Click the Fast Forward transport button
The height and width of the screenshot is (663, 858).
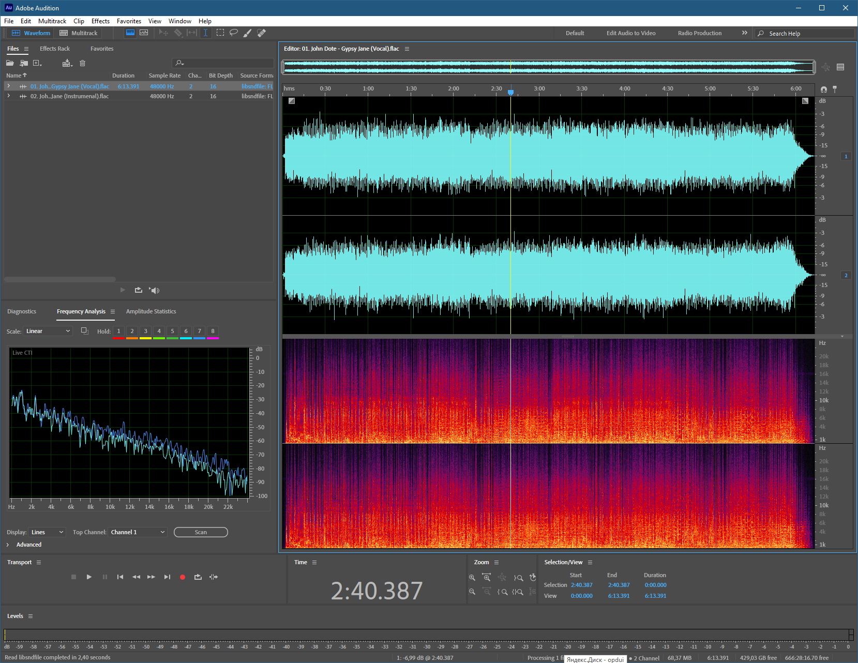(151, 577)
